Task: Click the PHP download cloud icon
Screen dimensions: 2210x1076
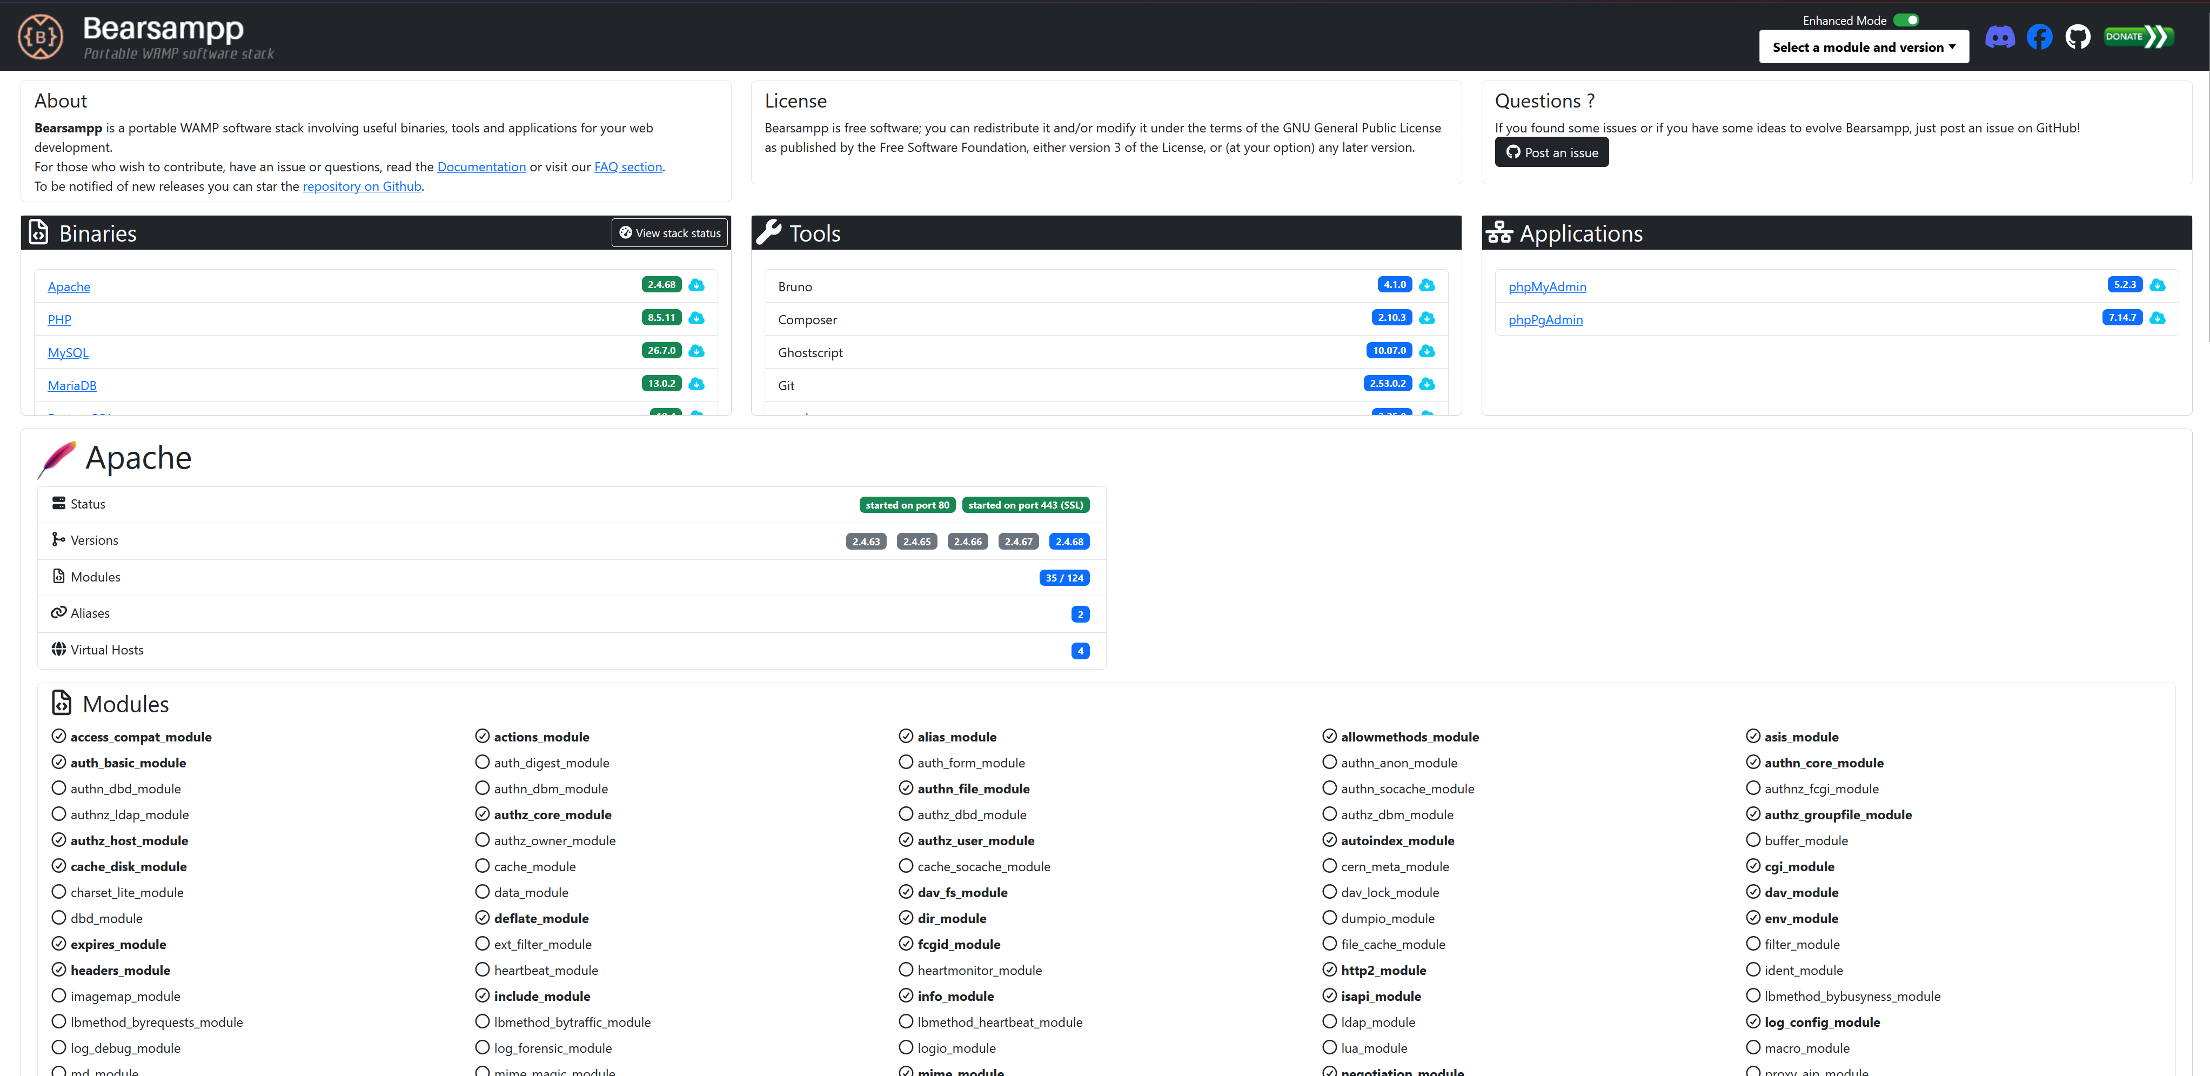Action: coord(697,318)
